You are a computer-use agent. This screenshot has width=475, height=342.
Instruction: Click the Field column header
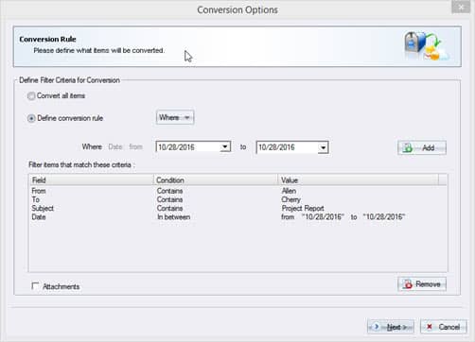point(91,180)
